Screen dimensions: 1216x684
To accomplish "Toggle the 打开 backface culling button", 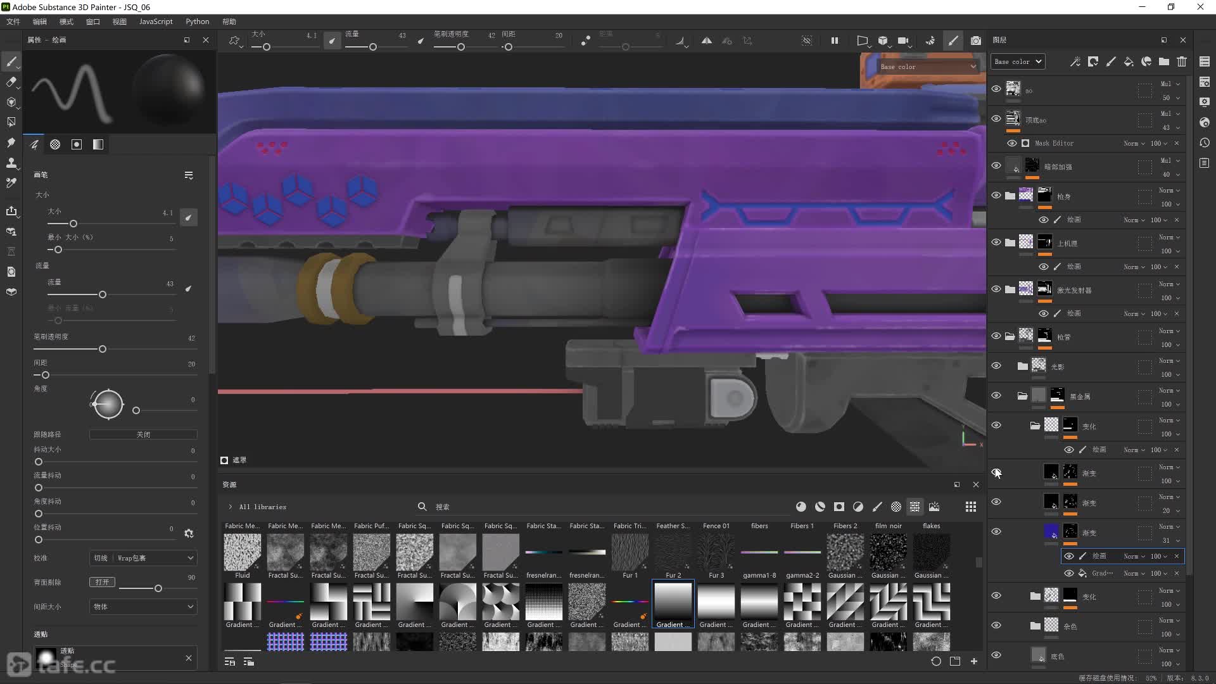I will pos(102,582).
